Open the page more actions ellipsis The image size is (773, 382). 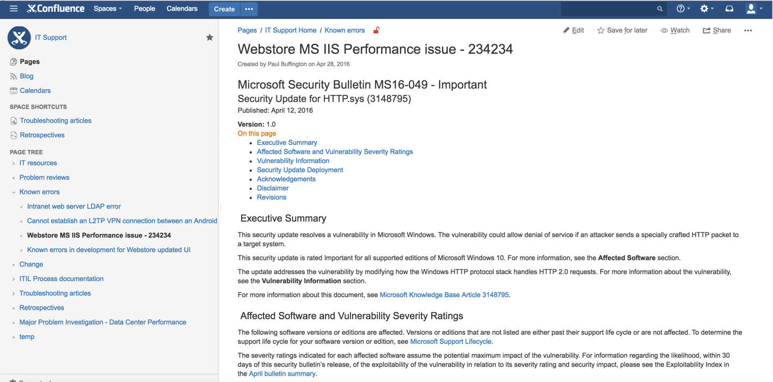point(748,31)
